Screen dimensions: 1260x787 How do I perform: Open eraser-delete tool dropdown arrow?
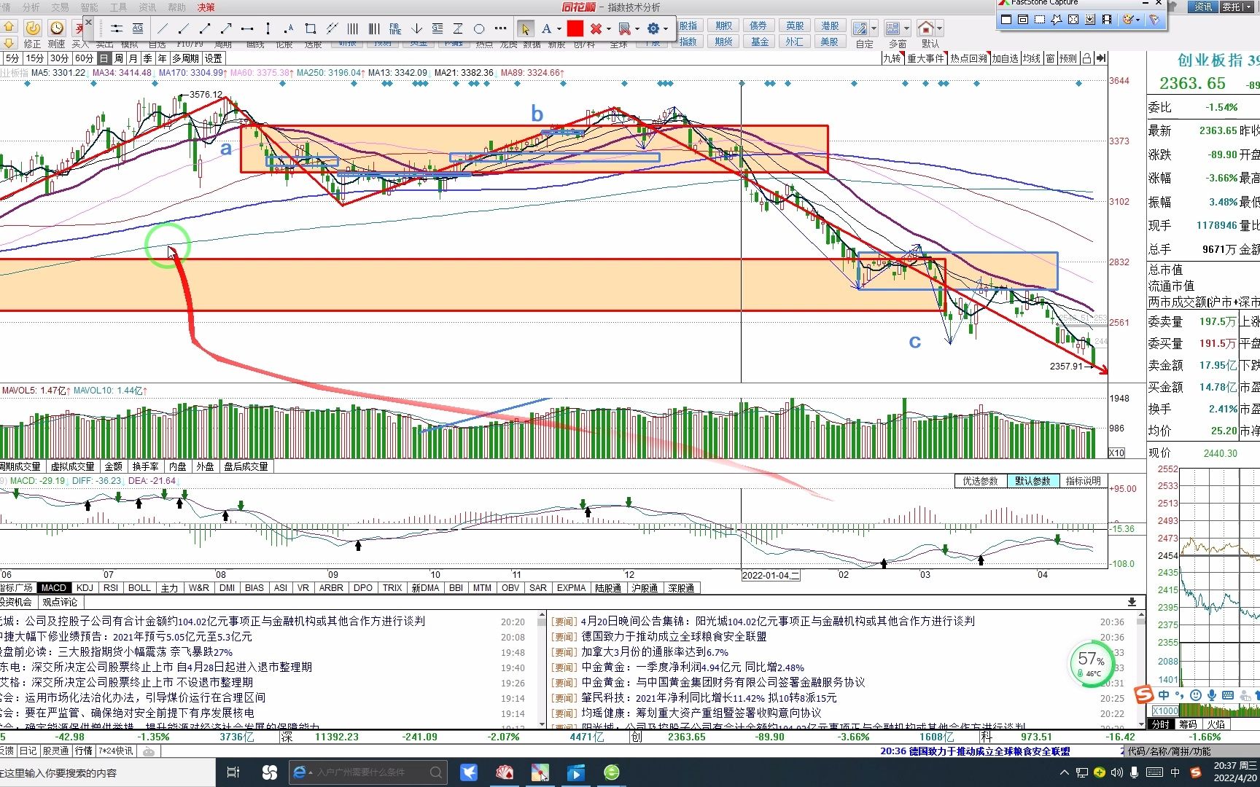pyautogui.click(x=637, y=29)
